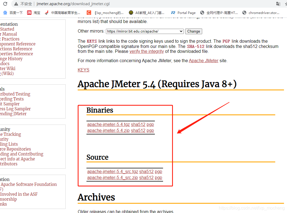Open the Portal Page bookmark icon
Image resolution: width=287 pixels, height=213 pixels.
click(173, 13)
